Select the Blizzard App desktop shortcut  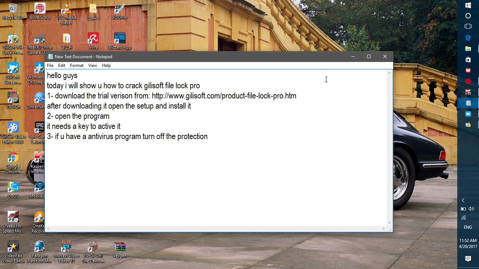pyautogui.click(x=120, y=41)
